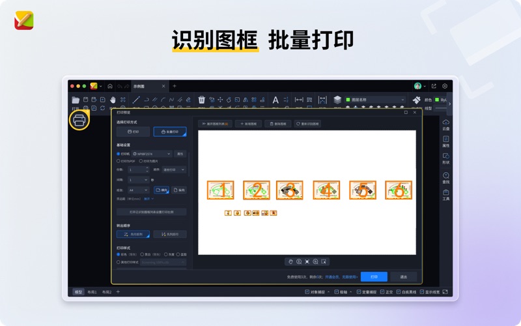Open the folder icon in toolbar
The height and width of the screenshot is (326, 521).
pyautogui.click(x=76, y=100)
